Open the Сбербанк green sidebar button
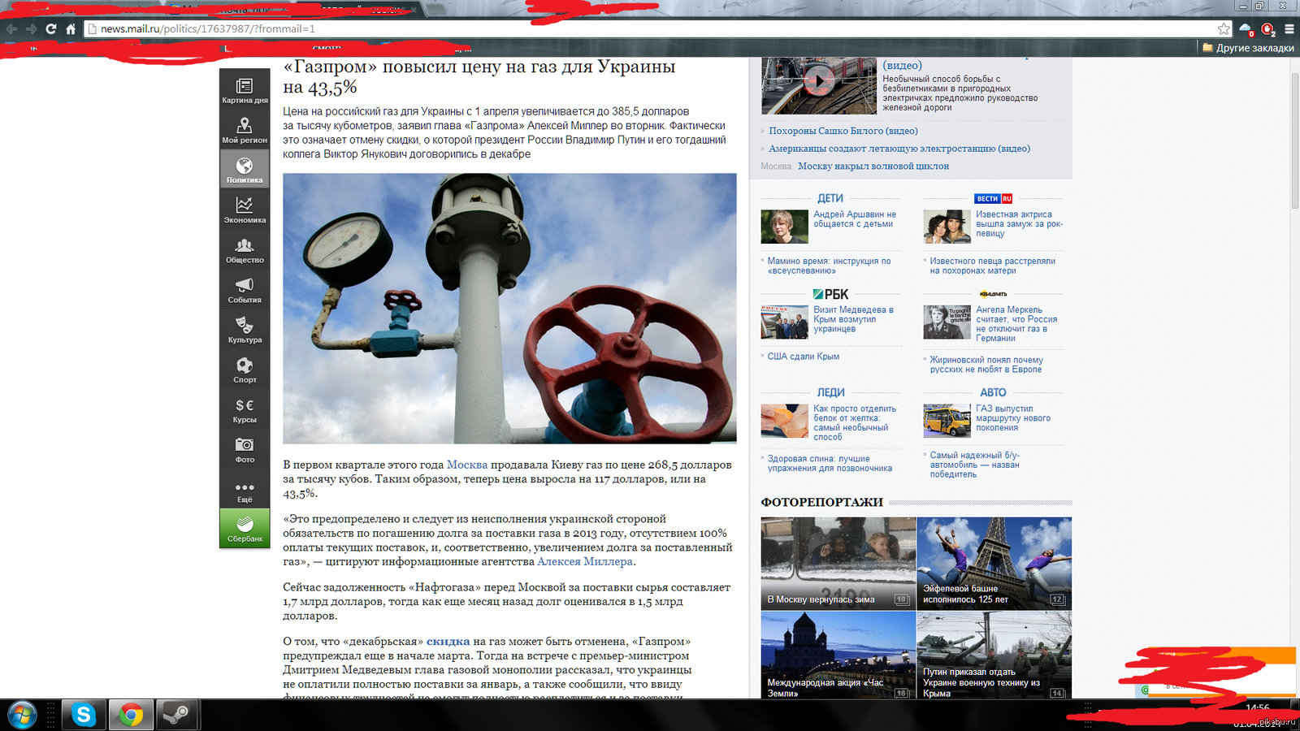 [245, 528]
